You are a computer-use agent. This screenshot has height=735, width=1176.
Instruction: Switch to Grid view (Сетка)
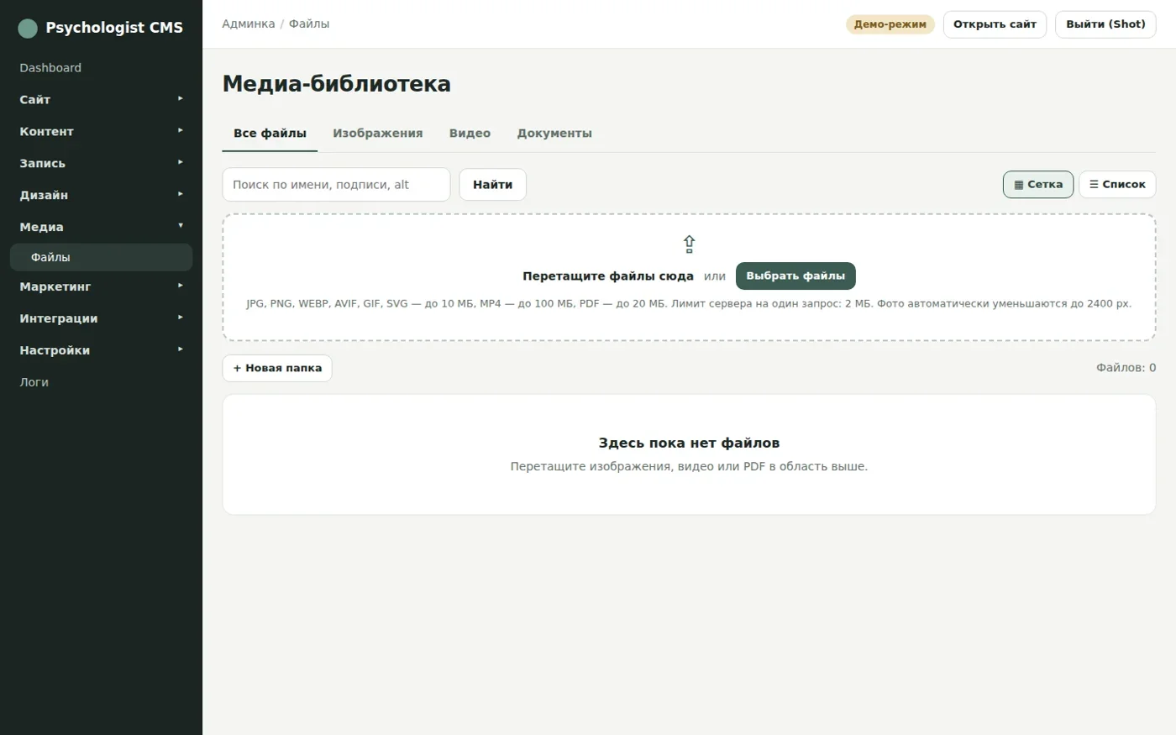click(x=1038, y=185)
